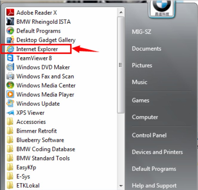The image size is (198, 190).
Task: Select the "Windows Media Center" label
Action: point(46,85)
